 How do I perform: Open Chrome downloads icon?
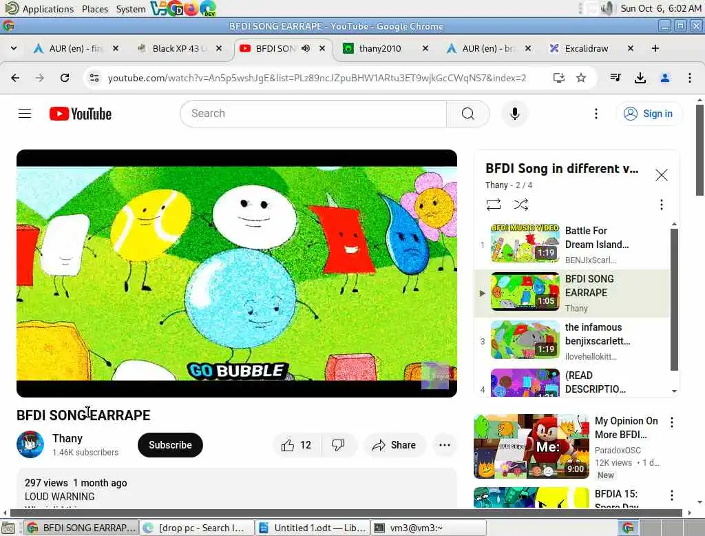[640, 78]
